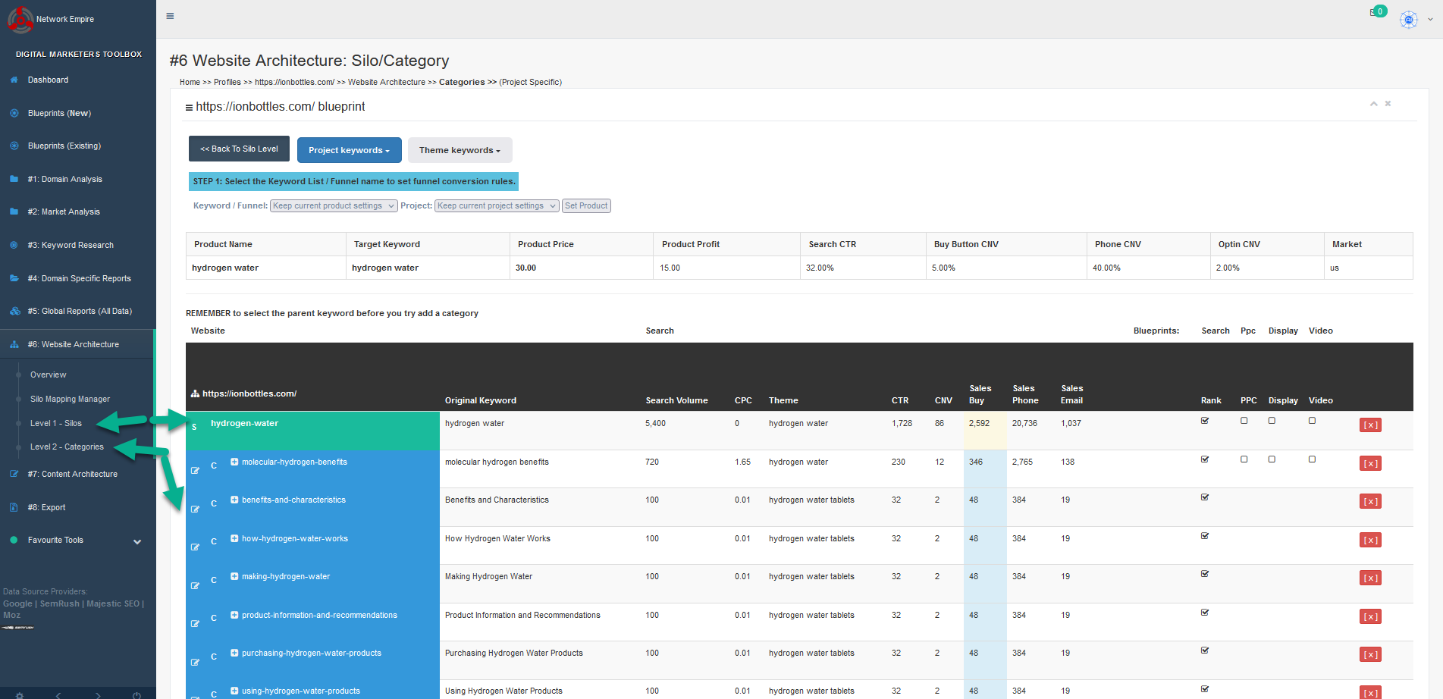The width and height of the screenshot is (1443, 699).
Task: Expand the Keyword / Funnel select box
Action: [x=334, y=206]
